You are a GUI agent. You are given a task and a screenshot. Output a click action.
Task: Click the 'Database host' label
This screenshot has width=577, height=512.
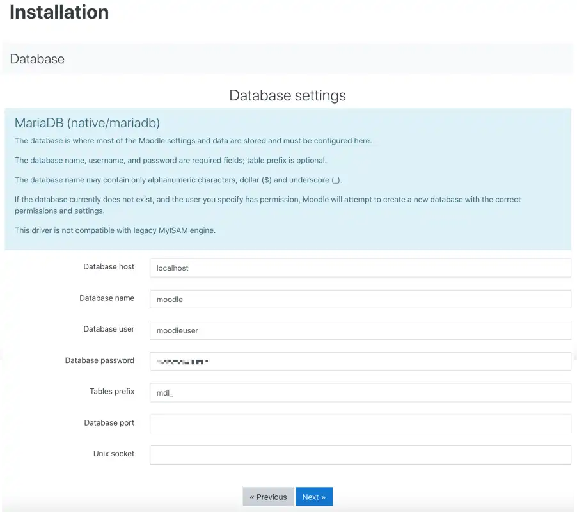click(x=109, y=266)
